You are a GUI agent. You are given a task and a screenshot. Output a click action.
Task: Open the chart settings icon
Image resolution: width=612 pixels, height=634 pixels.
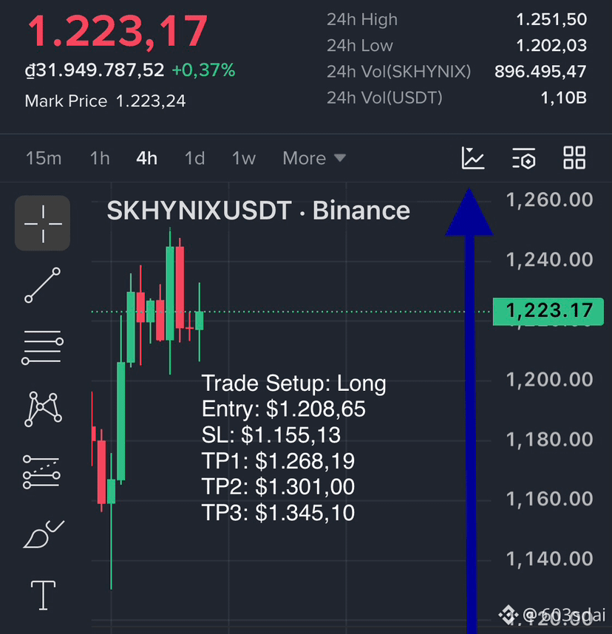(x=524, y=158)
